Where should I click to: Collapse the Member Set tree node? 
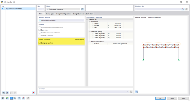point(87,19)
